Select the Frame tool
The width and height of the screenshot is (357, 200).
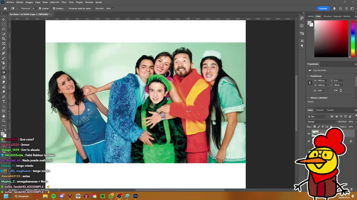click(4, 43)
